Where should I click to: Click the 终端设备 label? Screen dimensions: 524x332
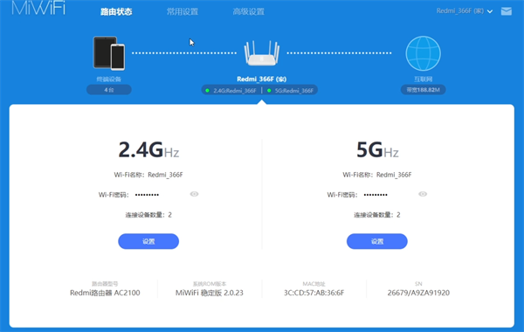(109, 80)
